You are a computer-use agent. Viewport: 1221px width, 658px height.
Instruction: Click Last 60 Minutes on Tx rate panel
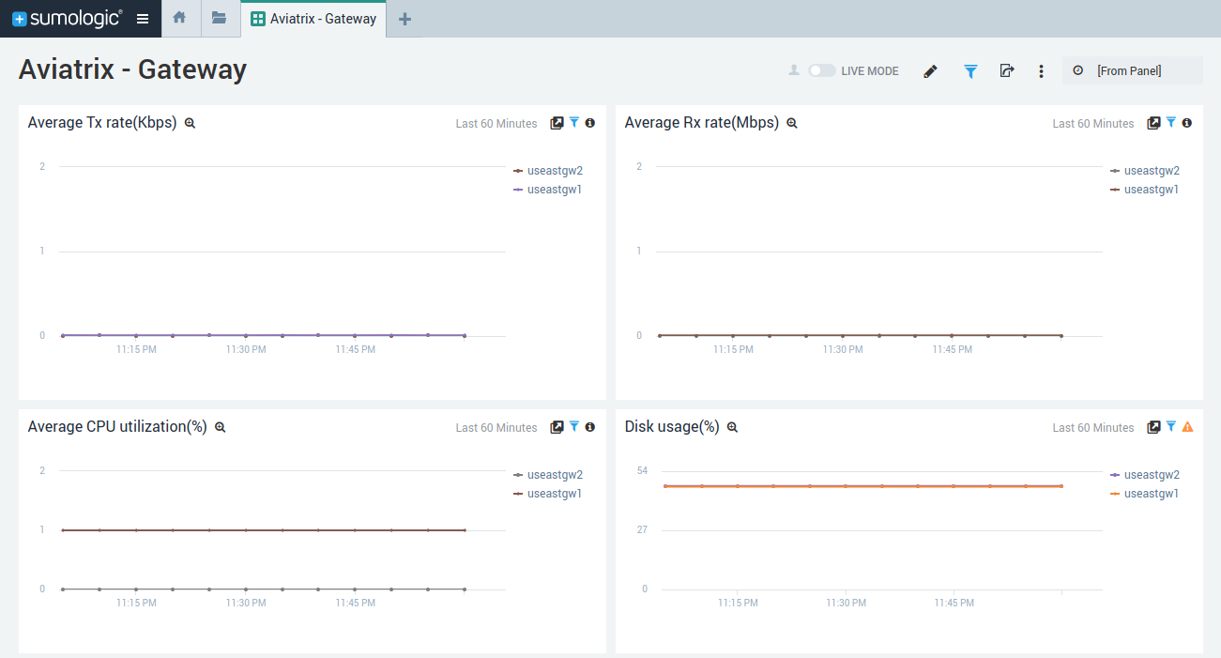coord(496,124)
